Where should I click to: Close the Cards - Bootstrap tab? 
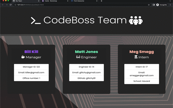click(x=68, y=1)
